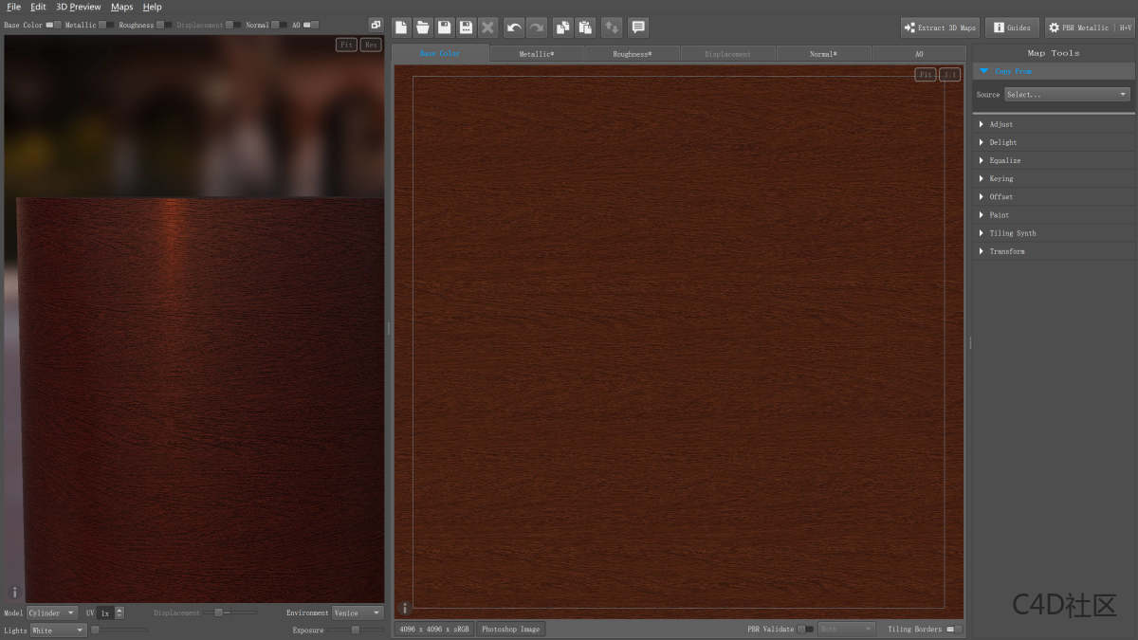The width and height of the screenshot is (1138, 640).
Task: Click the New file icon in the toolbar
Action: [x=402, y=27]
